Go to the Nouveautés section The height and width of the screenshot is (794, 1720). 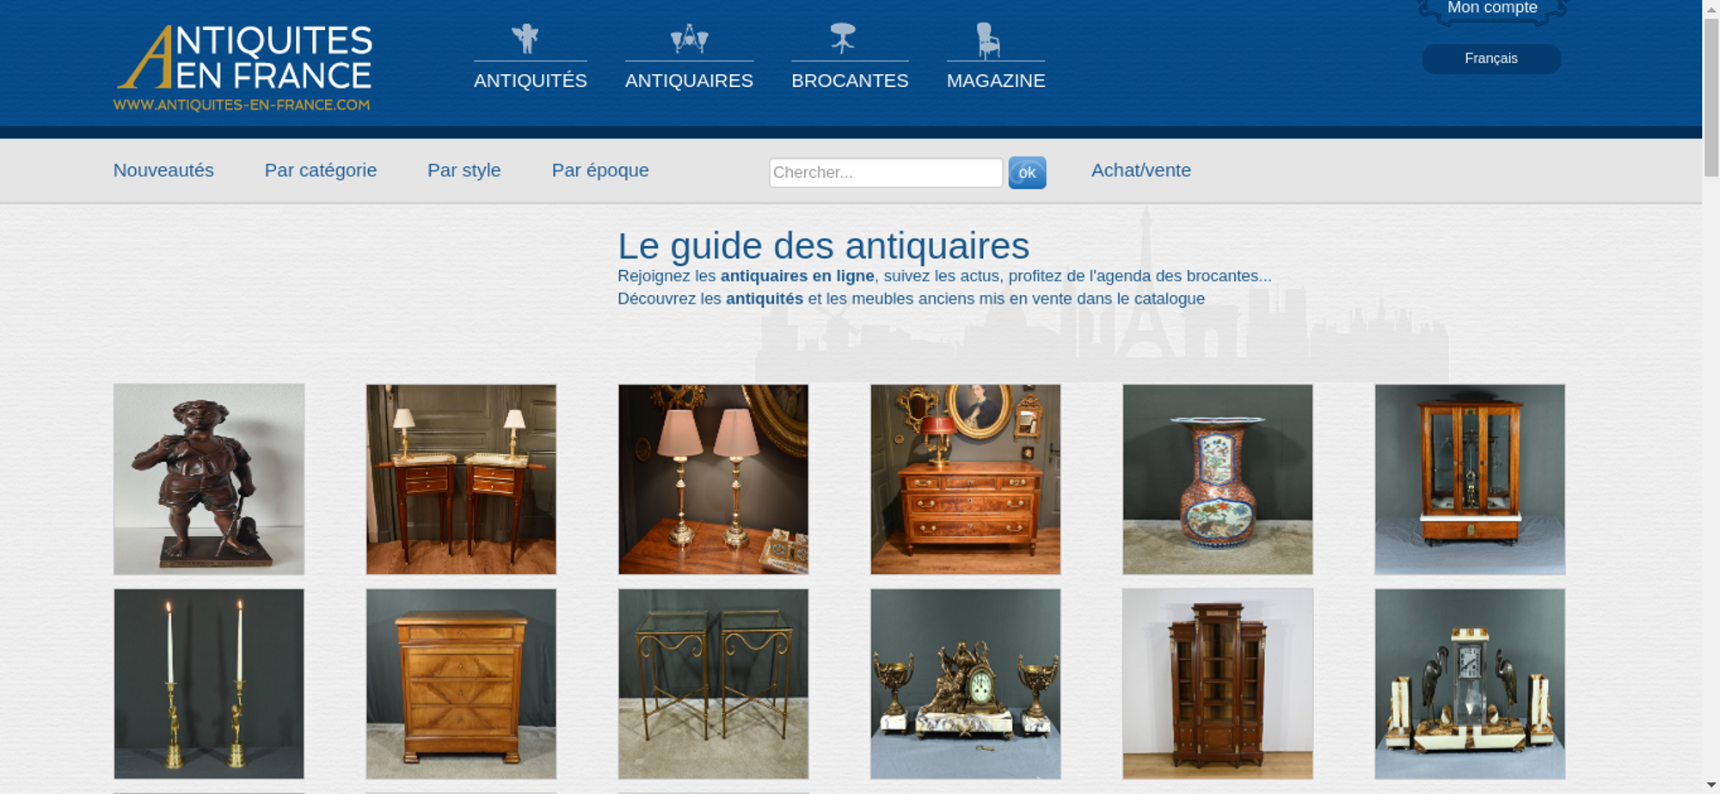click(163, 170)
